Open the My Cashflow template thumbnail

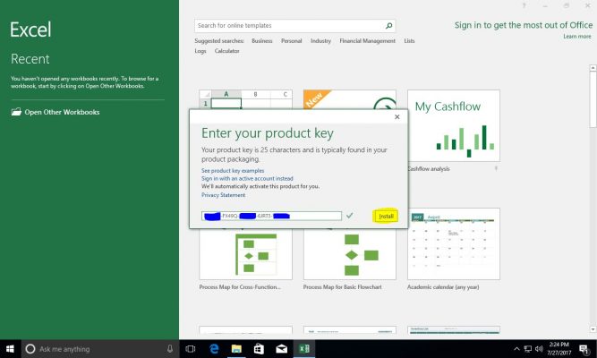coord(454,125)
